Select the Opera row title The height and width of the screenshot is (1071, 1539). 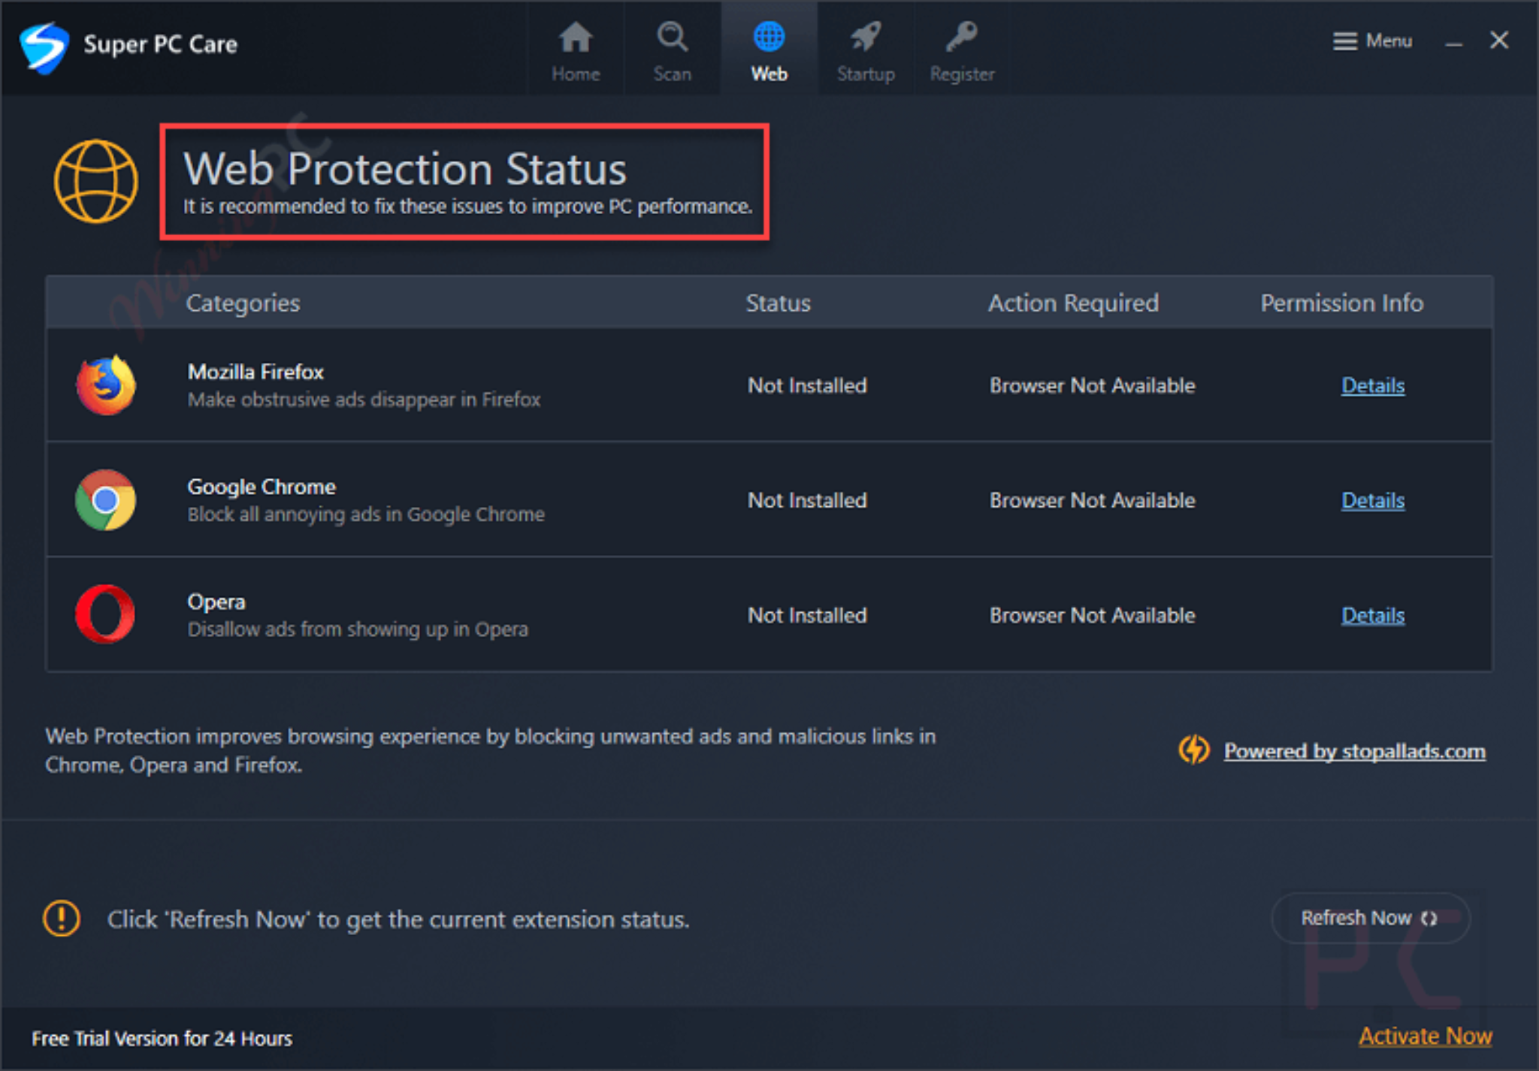pyautogui.click(x=216, y=602)
